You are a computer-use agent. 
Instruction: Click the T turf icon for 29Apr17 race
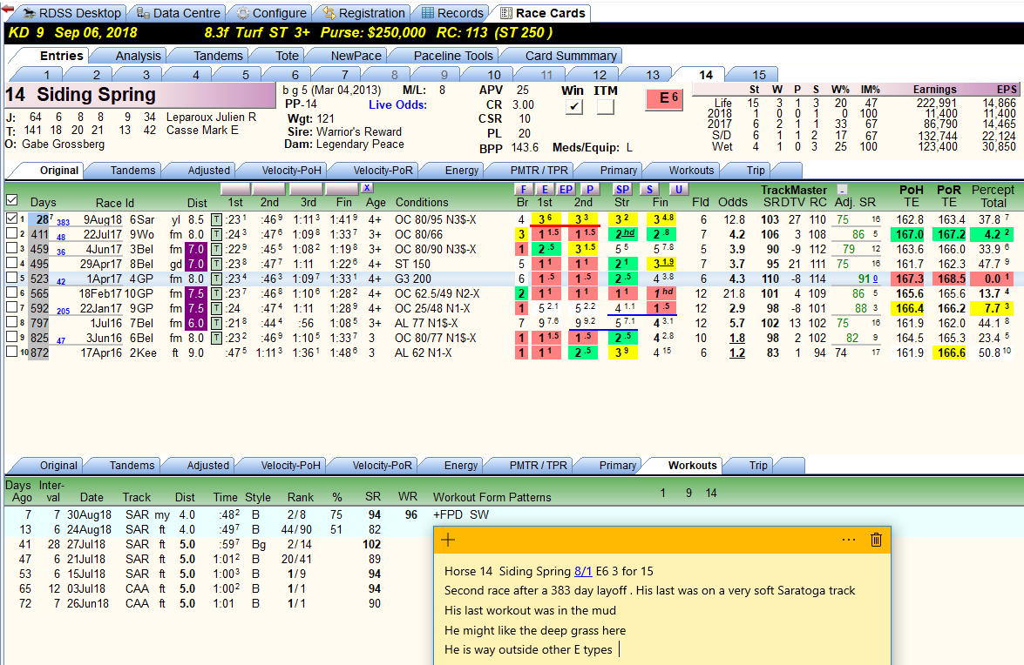[x=216, y=264]
